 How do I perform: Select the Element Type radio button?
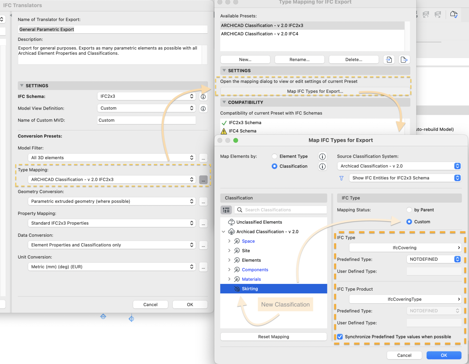pyautogui.click(x=274, y=156)
